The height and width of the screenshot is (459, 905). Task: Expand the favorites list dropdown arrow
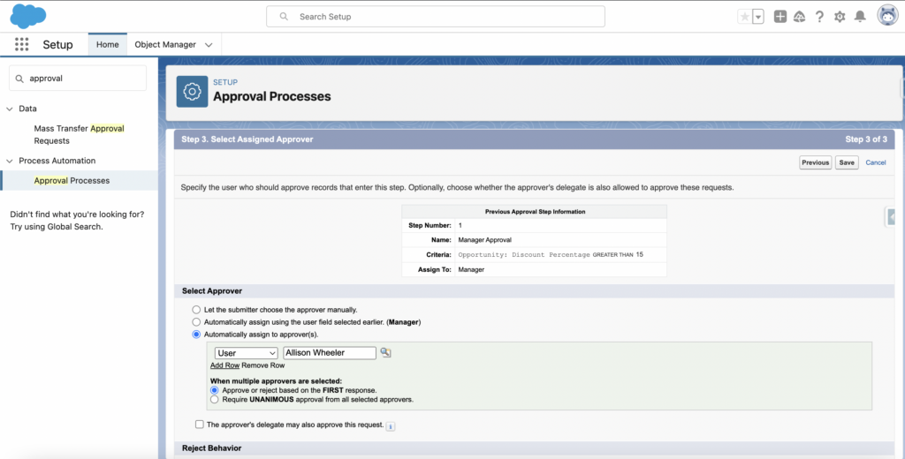[758, 17]
